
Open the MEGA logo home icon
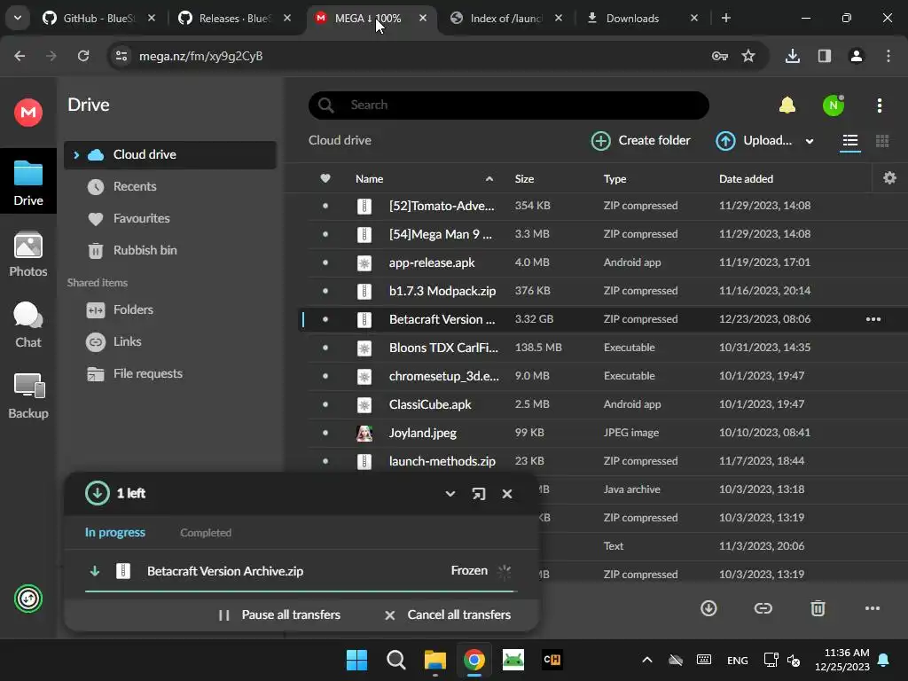(27, 113)
